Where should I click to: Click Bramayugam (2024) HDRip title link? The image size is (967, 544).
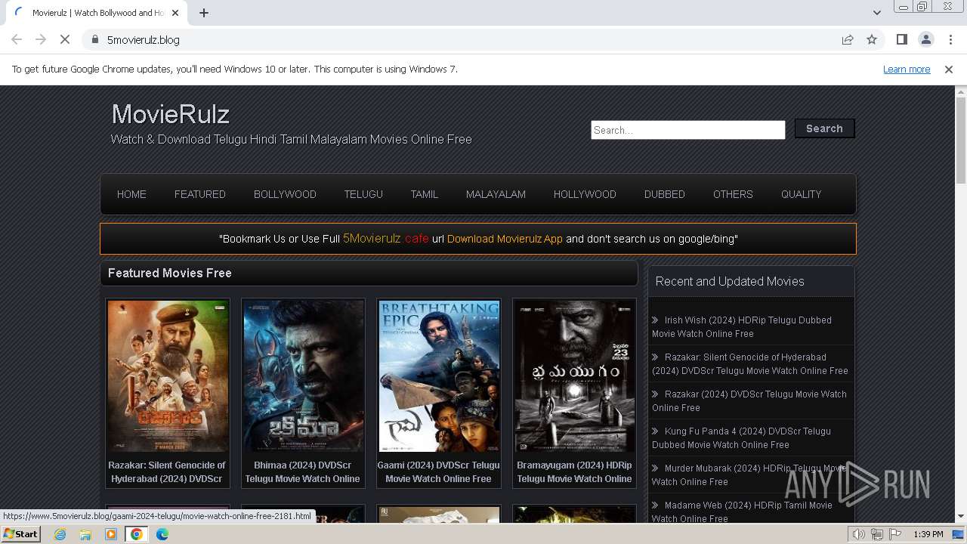pos(574,472)
